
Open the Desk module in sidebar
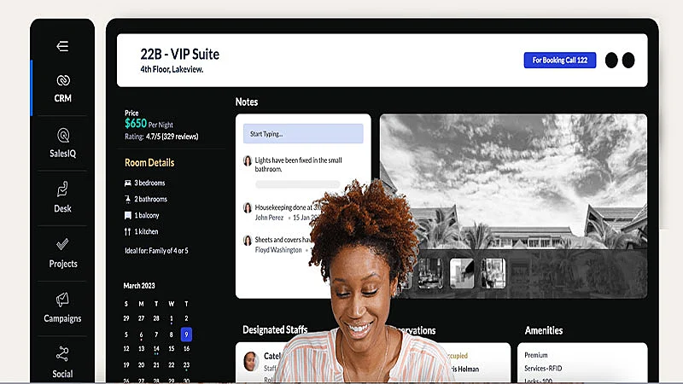tap(62, 198)
